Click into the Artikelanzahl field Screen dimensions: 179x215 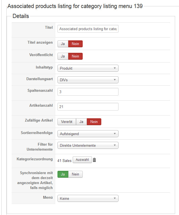(x=88, y=107)
